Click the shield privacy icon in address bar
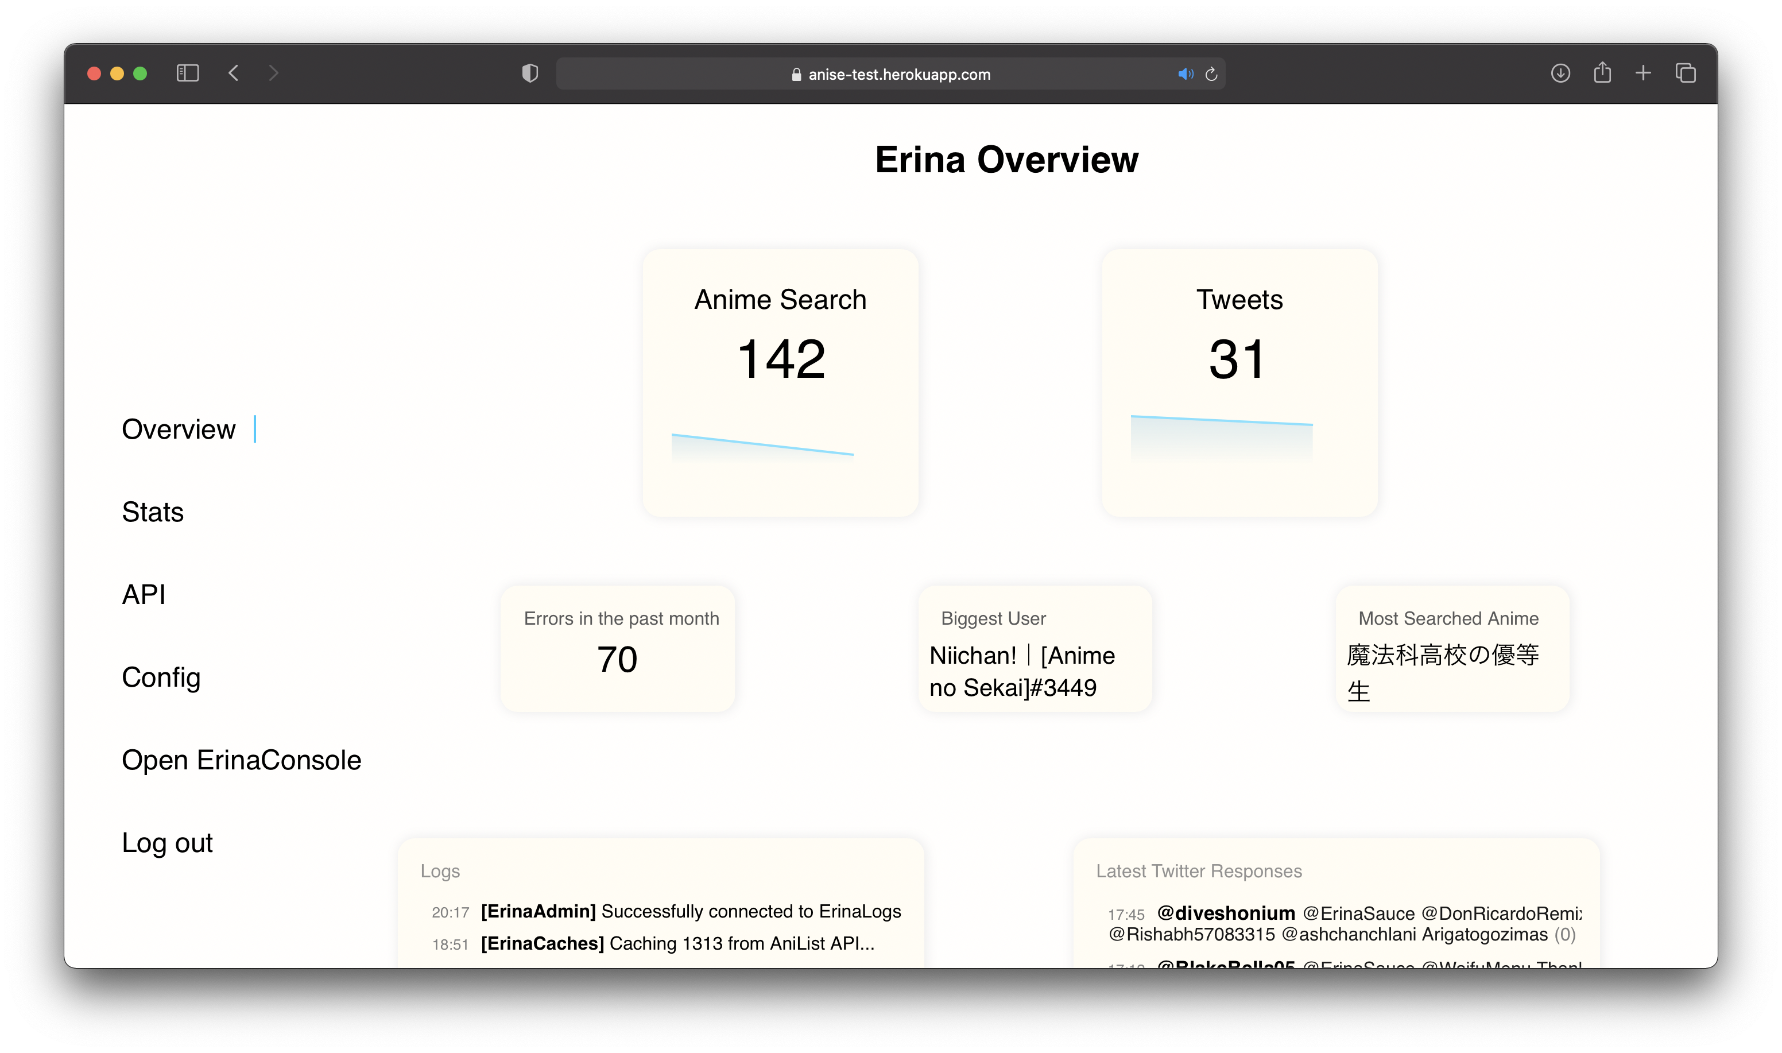 530,73
